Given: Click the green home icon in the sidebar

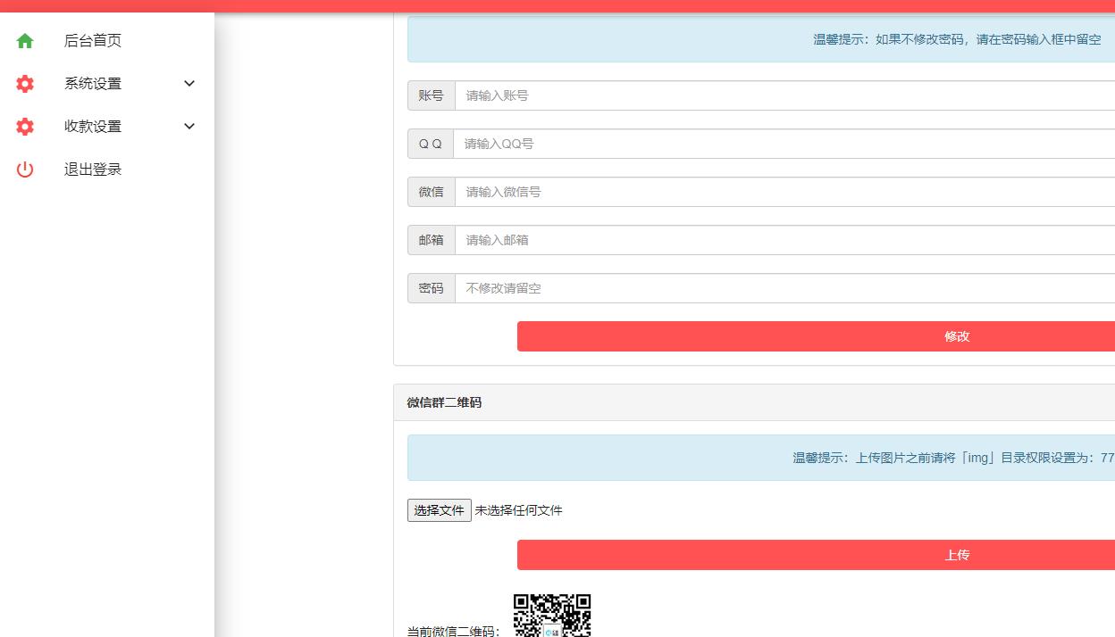Looking at the screenshot, I should pos(25,41).
